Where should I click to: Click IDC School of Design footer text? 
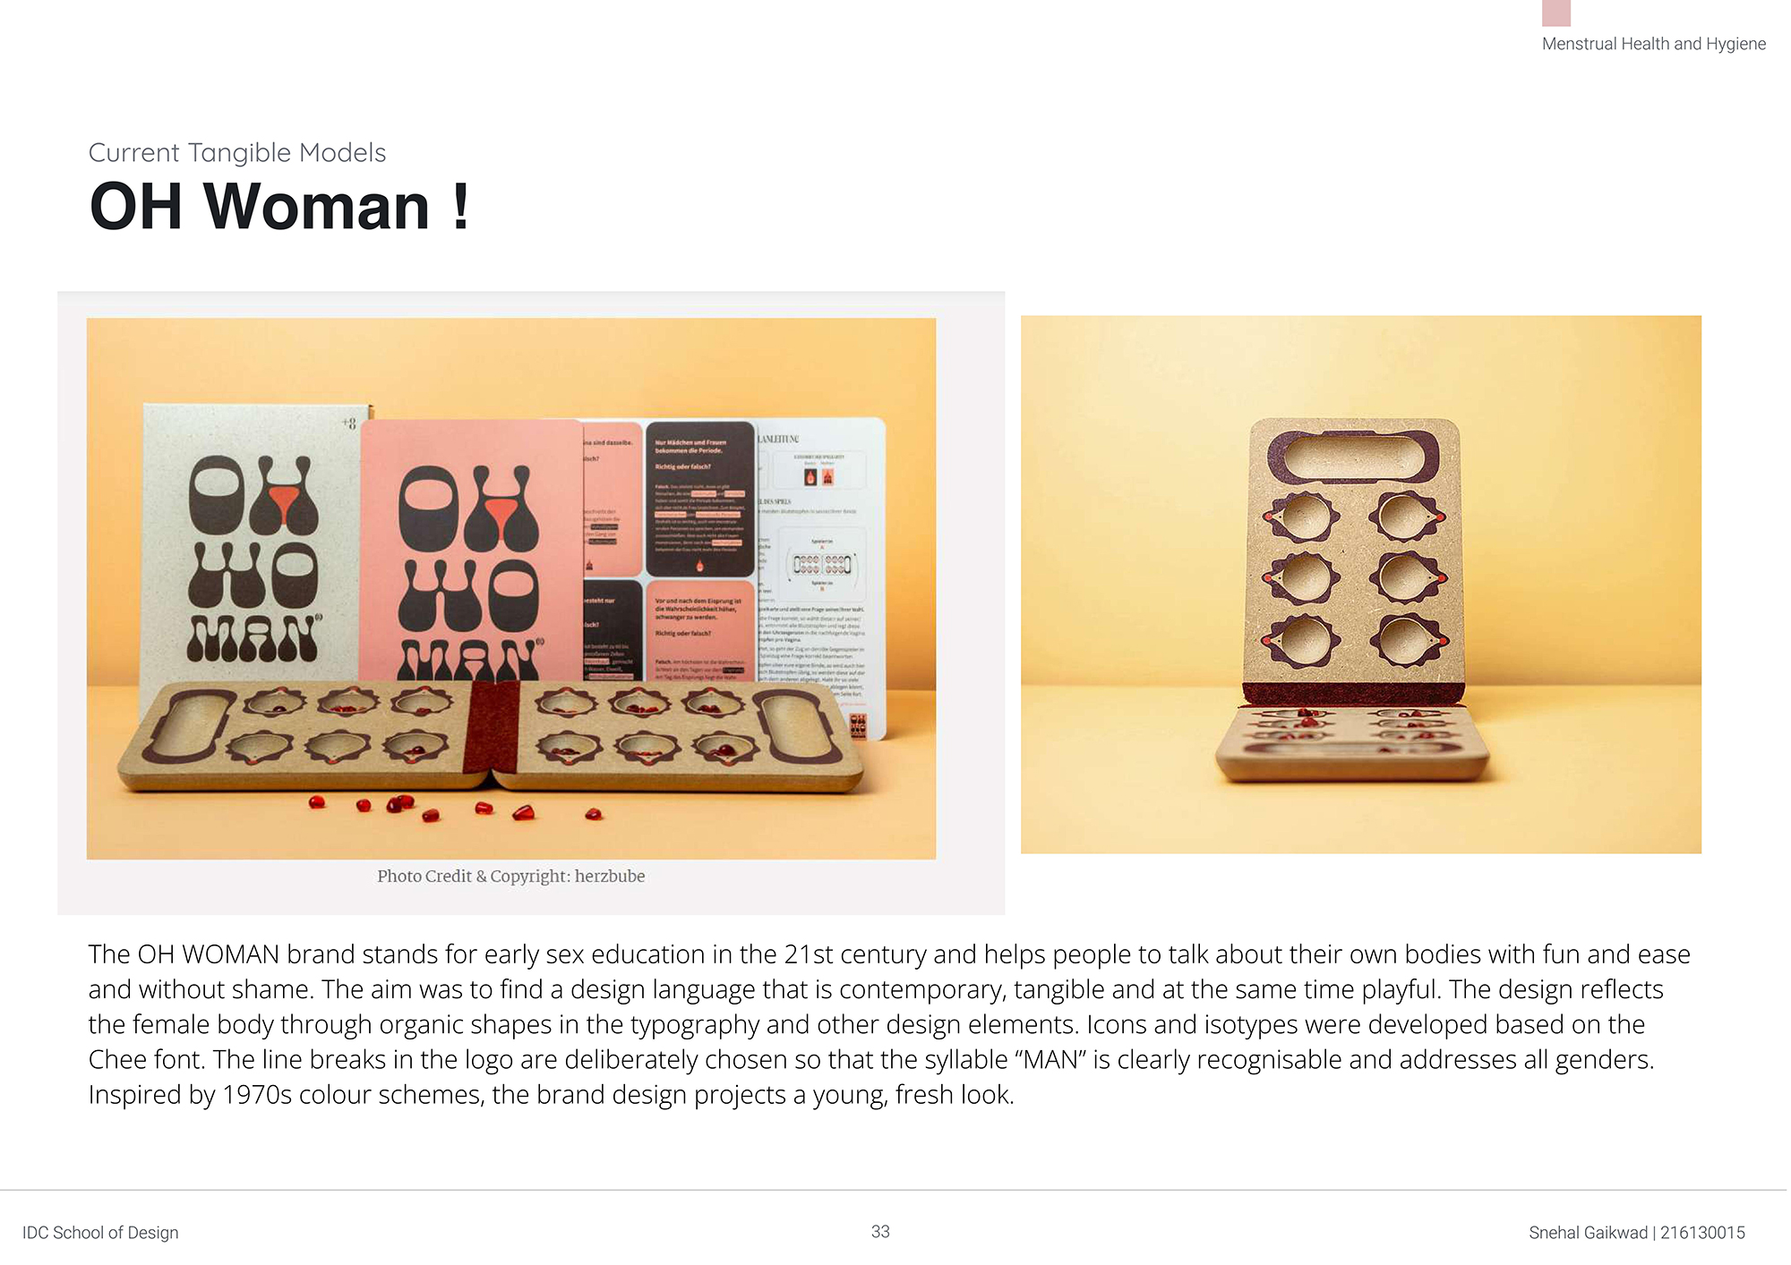tap(100, 1233)
